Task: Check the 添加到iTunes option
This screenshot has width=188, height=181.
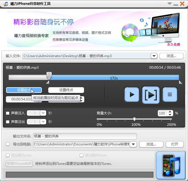Action: click(8, 155)
